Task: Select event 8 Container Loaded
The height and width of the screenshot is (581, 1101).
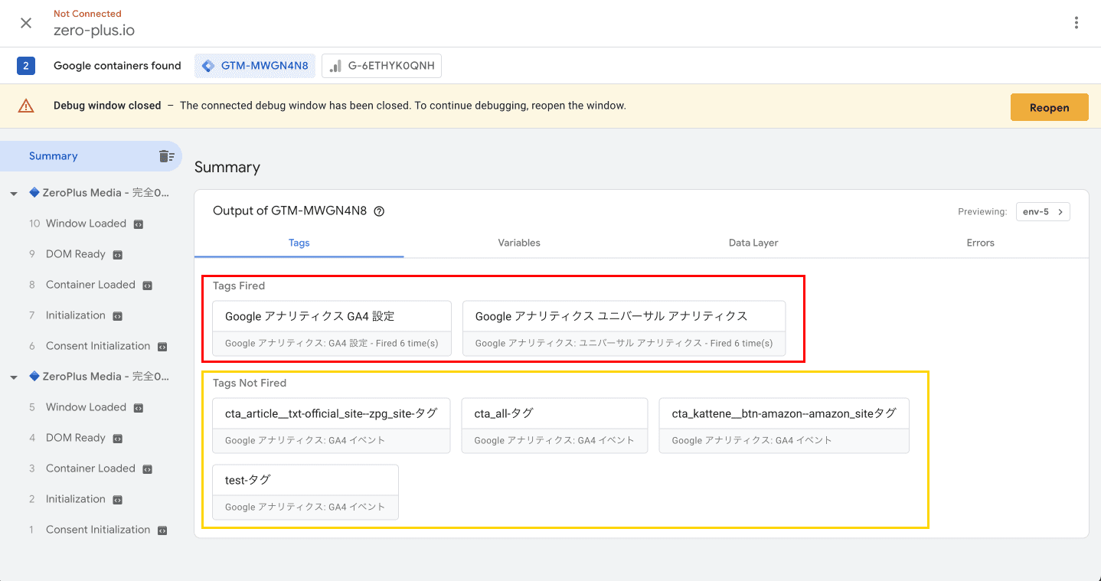Action: point(90,285)
